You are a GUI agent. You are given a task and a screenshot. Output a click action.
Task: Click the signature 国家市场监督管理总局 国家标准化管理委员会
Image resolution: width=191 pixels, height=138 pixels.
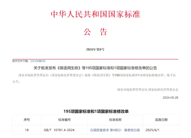click(x=148, y=90)
